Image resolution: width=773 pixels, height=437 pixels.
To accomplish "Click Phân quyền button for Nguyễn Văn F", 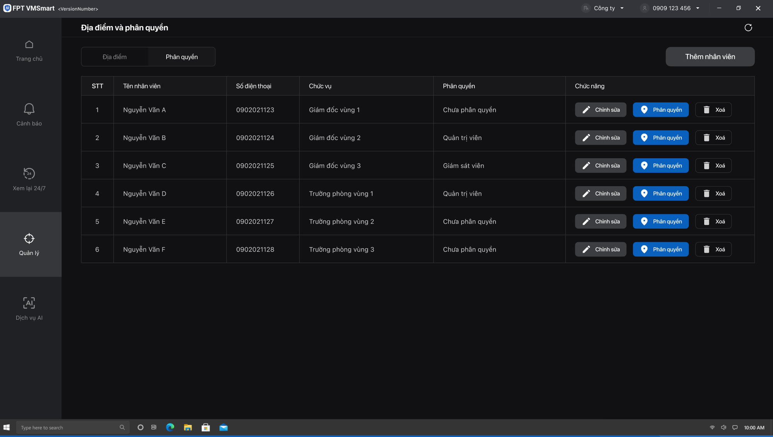I will 661,249.
